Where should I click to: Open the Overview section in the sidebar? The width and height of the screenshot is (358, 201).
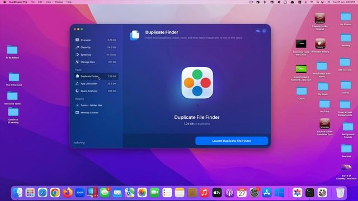(x=96, y=40)
